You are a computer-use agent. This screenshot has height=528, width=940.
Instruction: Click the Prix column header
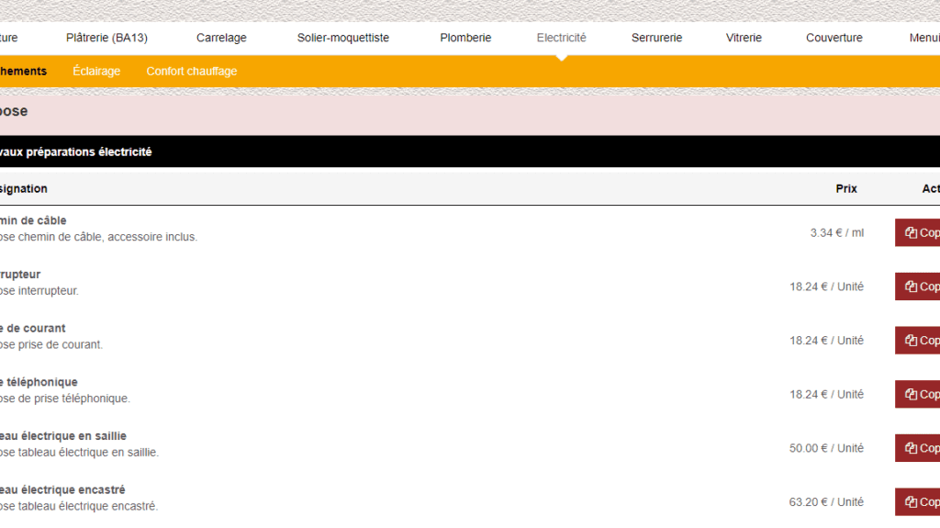845,188
